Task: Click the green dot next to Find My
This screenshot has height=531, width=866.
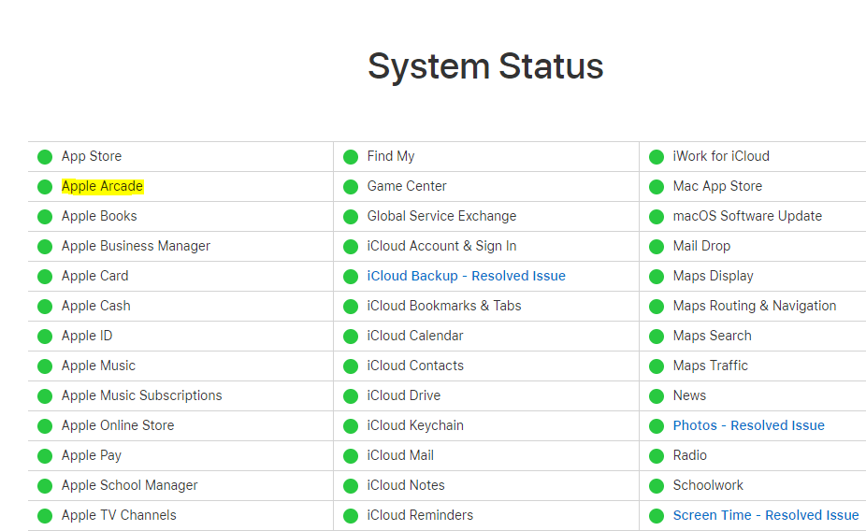Action: click(x=351, y=157)
